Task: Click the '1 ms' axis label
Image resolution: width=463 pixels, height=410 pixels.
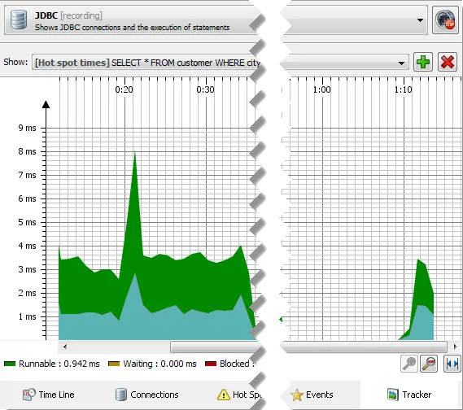Action: (27, 316)
